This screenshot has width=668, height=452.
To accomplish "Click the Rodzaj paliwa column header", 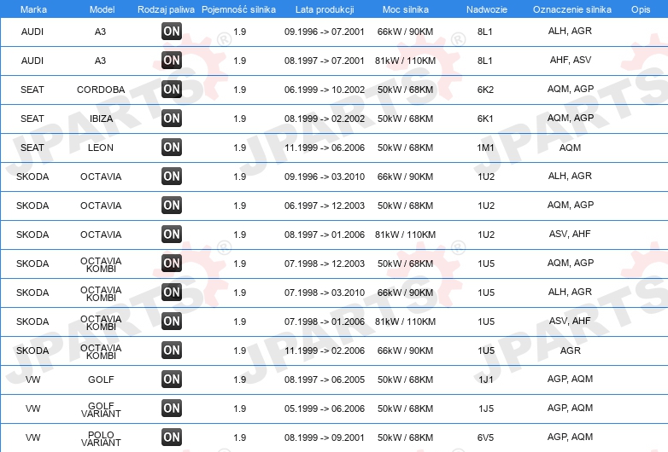I will pyautogui.click(x=166, y=9).
